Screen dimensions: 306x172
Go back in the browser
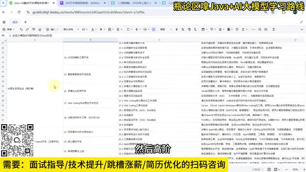tap(4, 12)
